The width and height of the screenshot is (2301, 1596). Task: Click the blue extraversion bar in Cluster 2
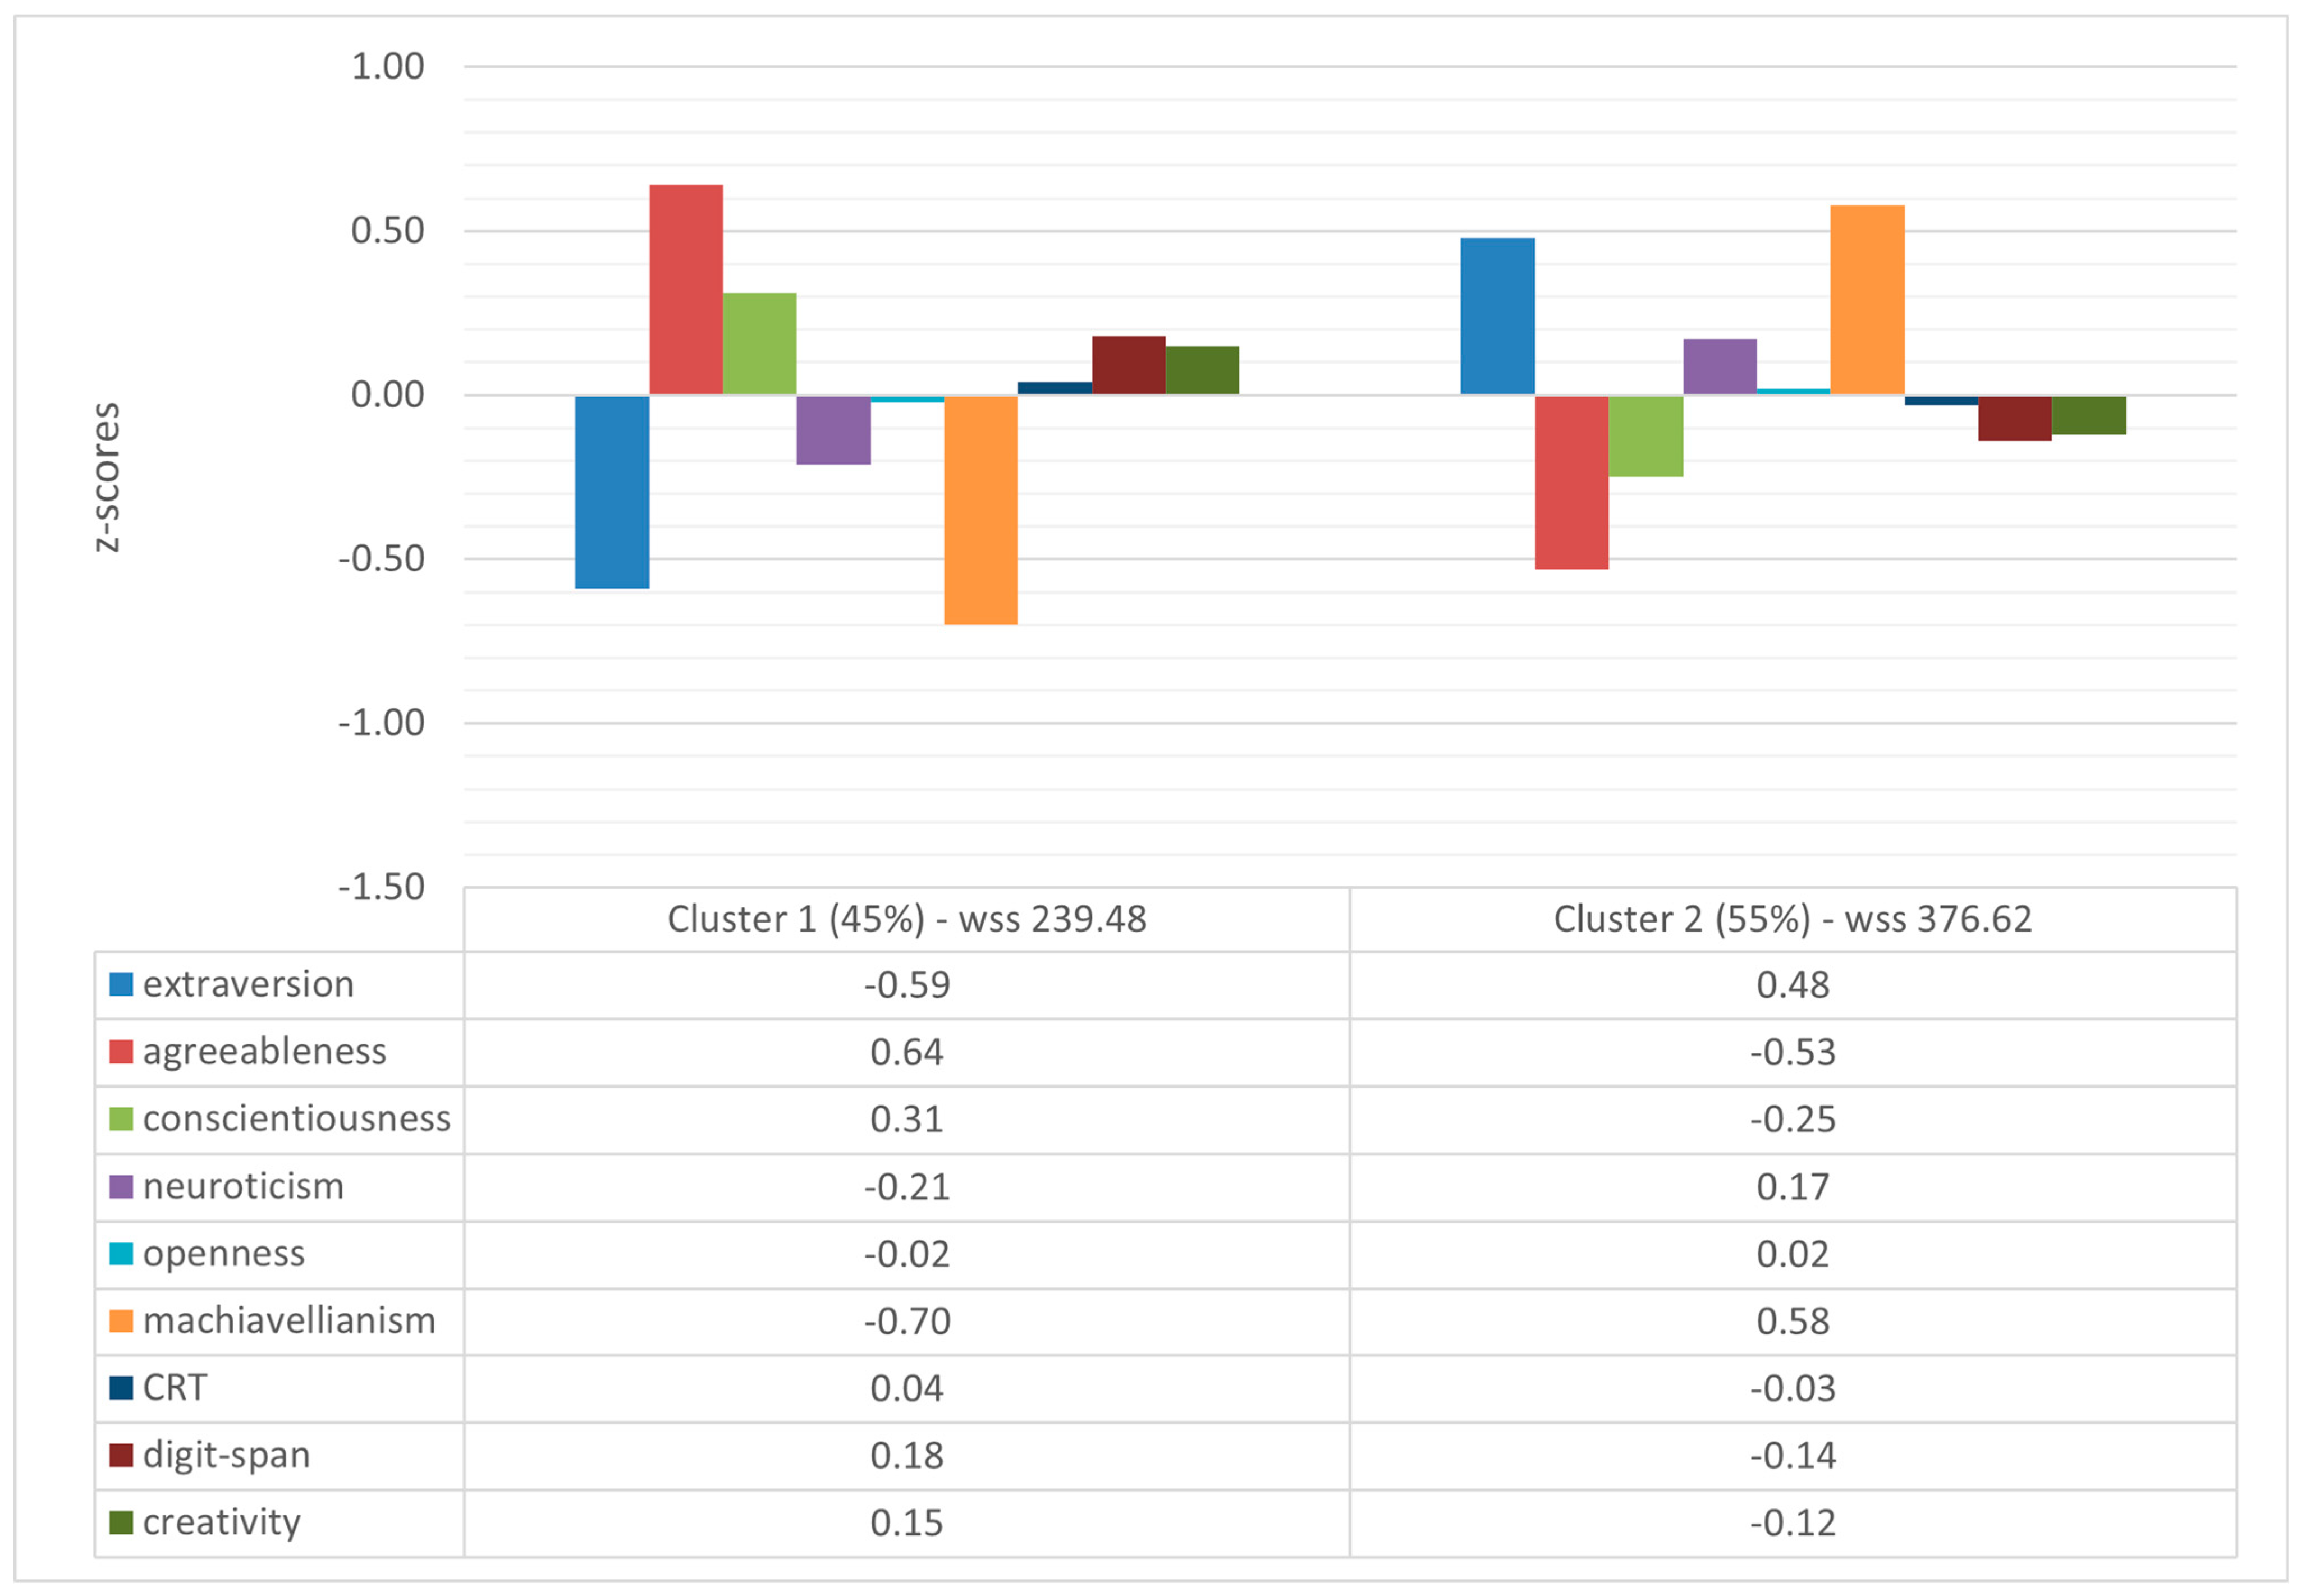(1497, 316)
